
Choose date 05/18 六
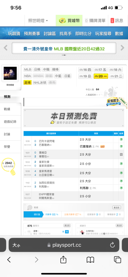pyautogui.click(x=116, y=70)
